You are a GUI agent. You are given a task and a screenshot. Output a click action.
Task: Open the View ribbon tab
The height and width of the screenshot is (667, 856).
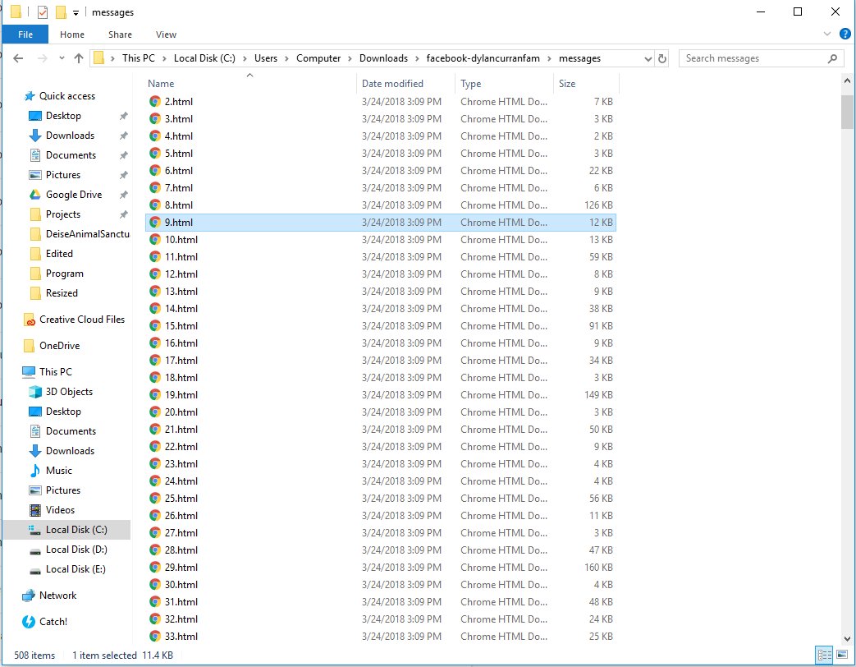tap(166, 34)
